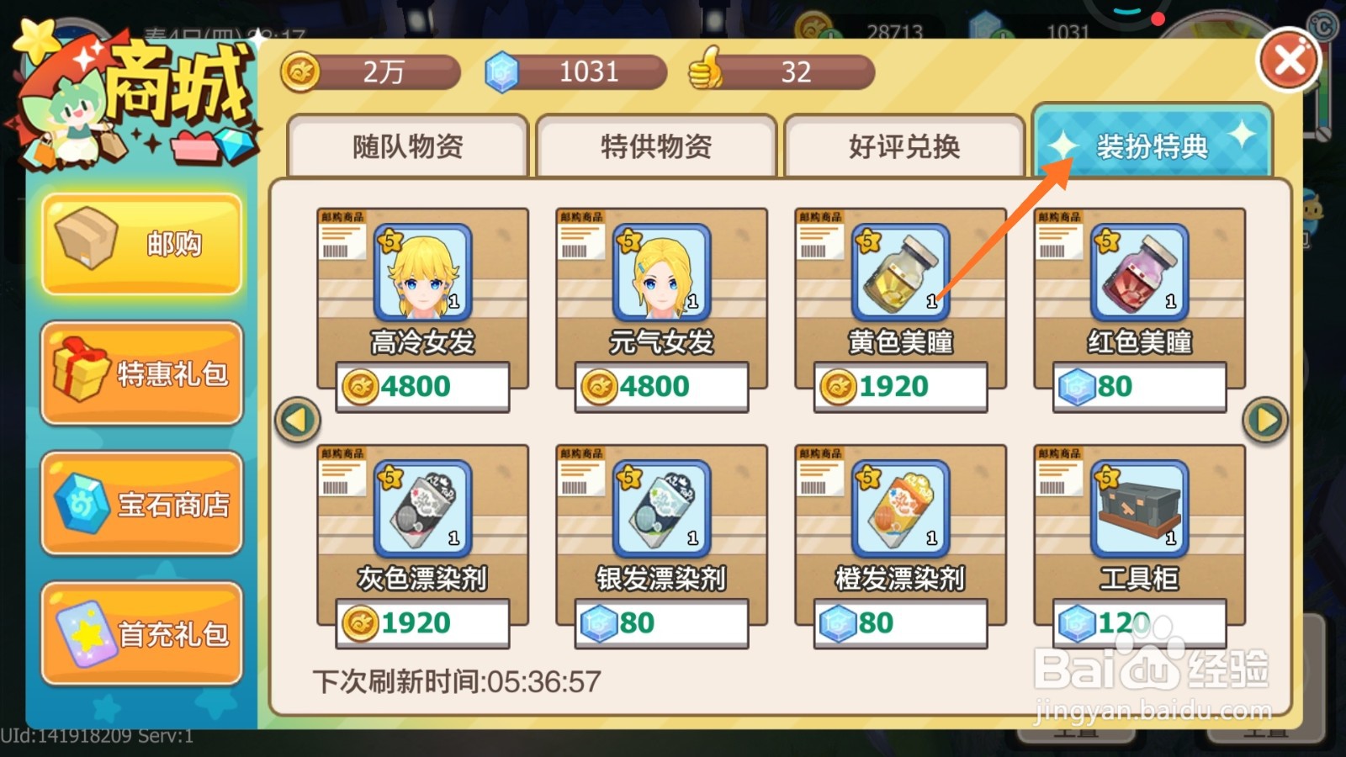Select the 高冷女发 hairstyle item icon
The height and width of the screenshot is (757, 1346).
(x=422, y=273)
